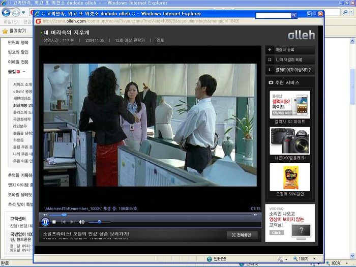Mute the player speaker icon
This screenshot has width=356, height=267.
[x=82, y=222]
